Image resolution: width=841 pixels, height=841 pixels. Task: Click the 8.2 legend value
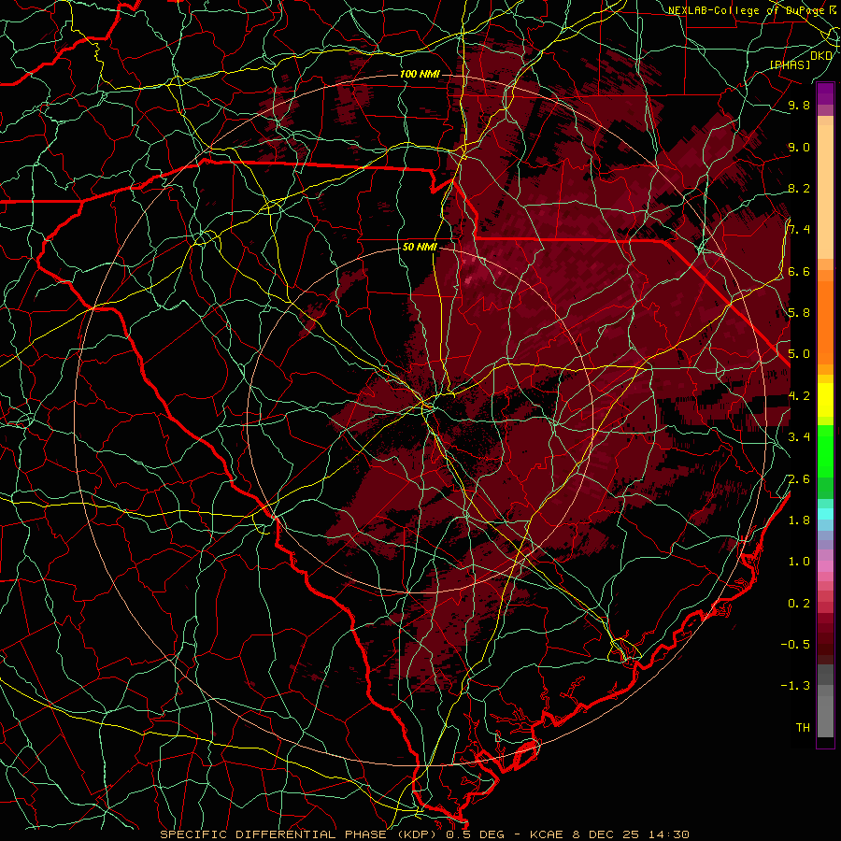pyautogui.click(x=799, y=188)
